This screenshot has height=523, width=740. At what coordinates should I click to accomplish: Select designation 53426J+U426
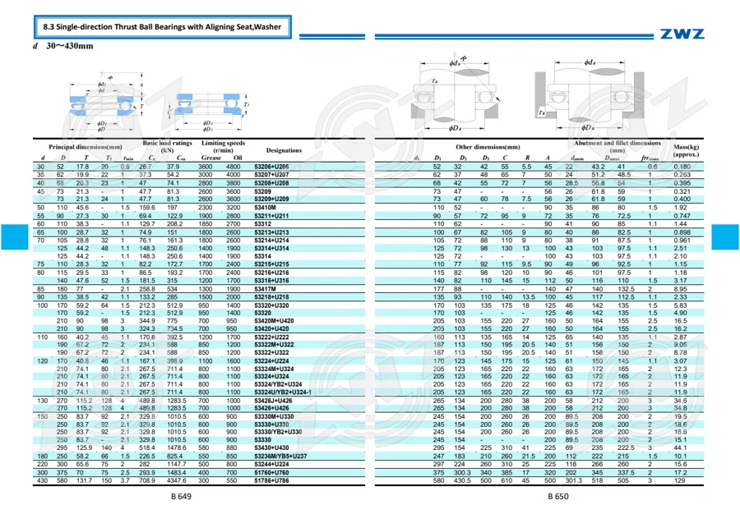273,401
